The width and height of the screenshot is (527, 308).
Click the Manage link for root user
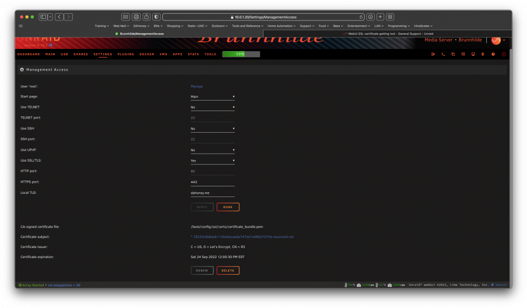(x=197, y=86)
